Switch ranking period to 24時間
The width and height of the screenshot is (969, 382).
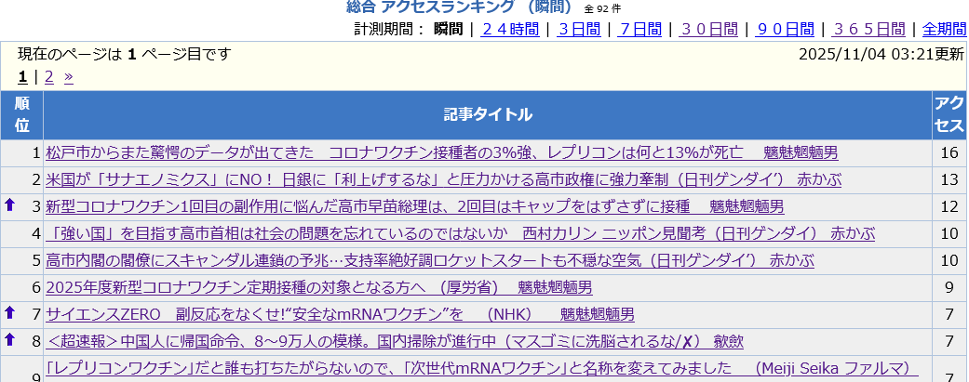509,29
